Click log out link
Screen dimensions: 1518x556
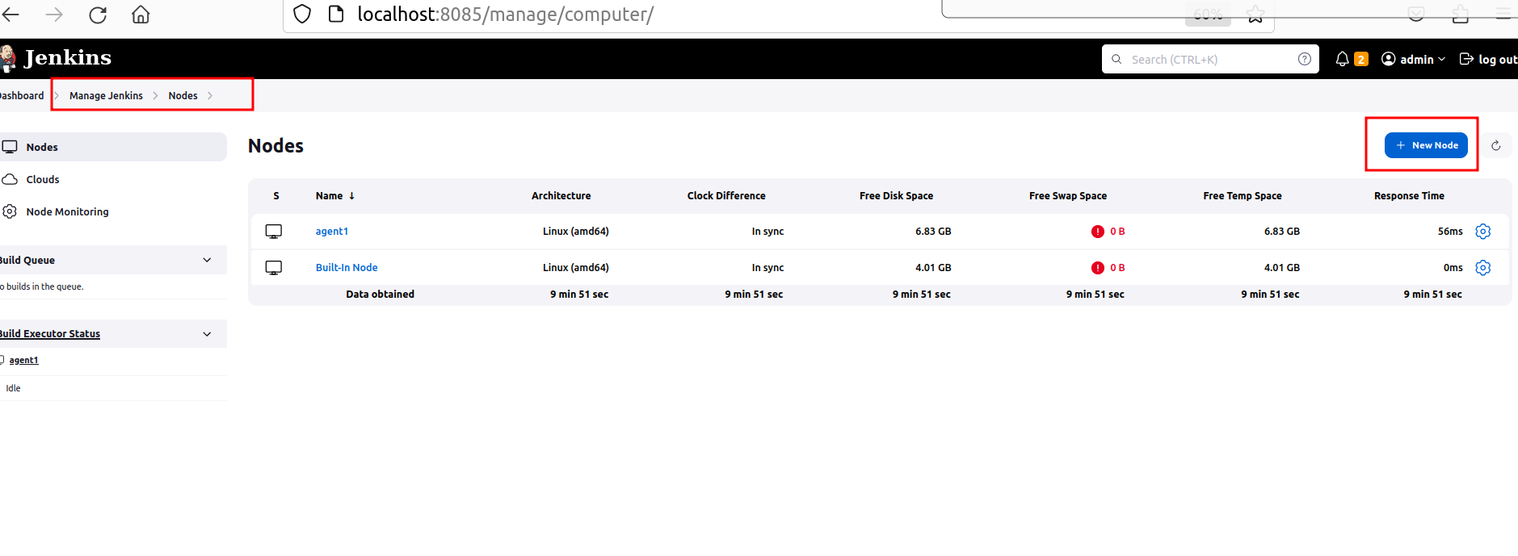(1488, 59)
